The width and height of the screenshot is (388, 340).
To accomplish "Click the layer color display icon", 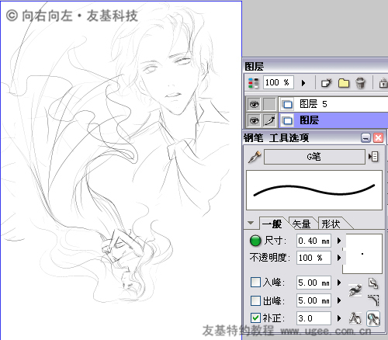I will click(x=253, y=83).
